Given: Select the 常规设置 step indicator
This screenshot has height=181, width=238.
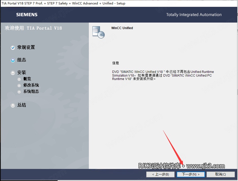Looking at the screenshot, I should pos(13,48).
